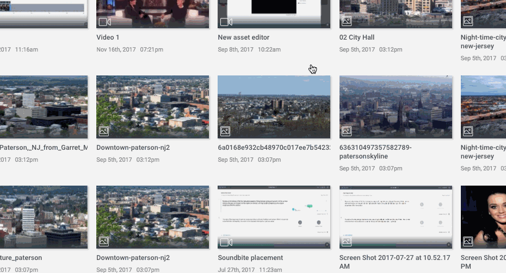This screenshot has width=506, height=273.
Task: Open the New asset editor thumbnail
Action: 274,14
